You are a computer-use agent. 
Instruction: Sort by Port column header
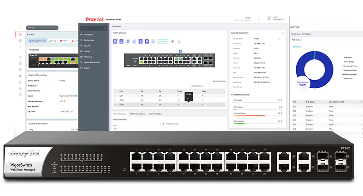121,91
